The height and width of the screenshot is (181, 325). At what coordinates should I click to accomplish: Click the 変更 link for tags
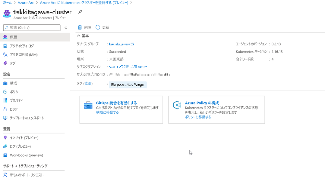click(88, 83)
